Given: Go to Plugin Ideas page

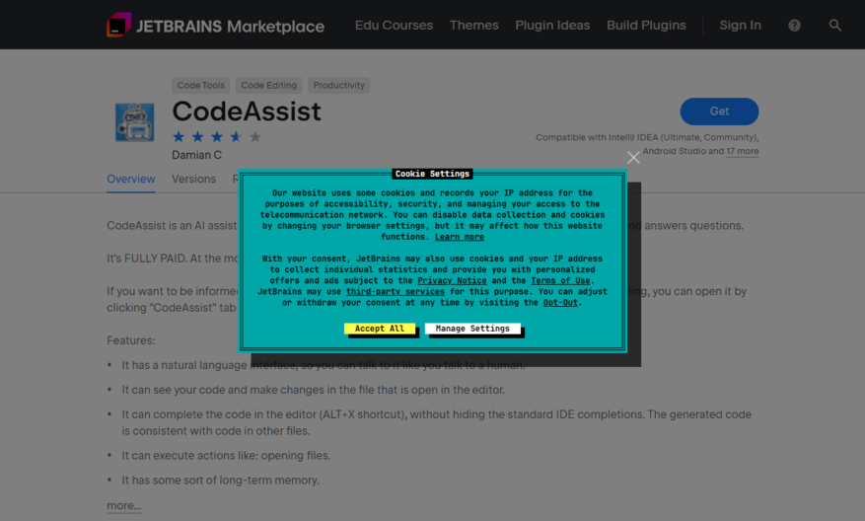Looking at the screenshot, I should [x=552, y=26].
